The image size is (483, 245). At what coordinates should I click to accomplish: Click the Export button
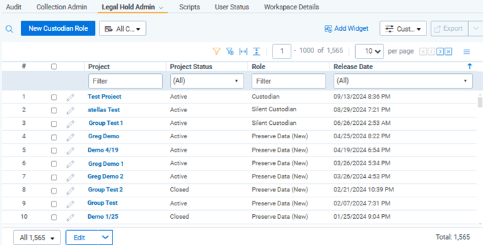click(x=449, y=29)
